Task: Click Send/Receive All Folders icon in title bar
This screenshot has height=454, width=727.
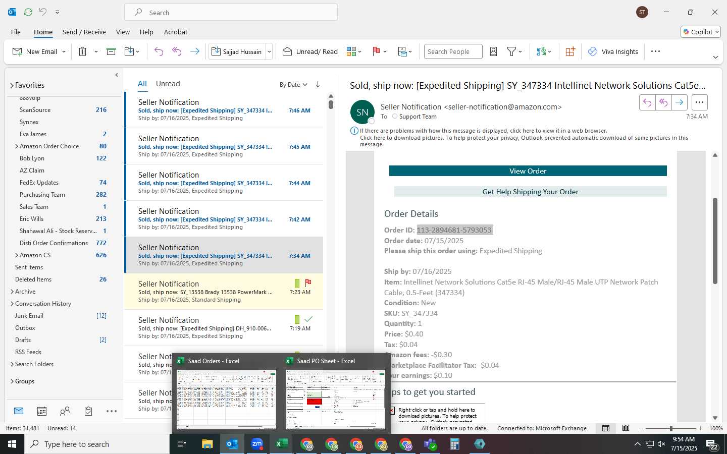Action: 28,12
